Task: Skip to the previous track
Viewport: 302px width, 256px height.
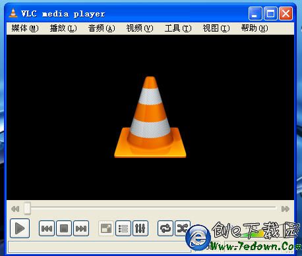Action: click(47, 228)
